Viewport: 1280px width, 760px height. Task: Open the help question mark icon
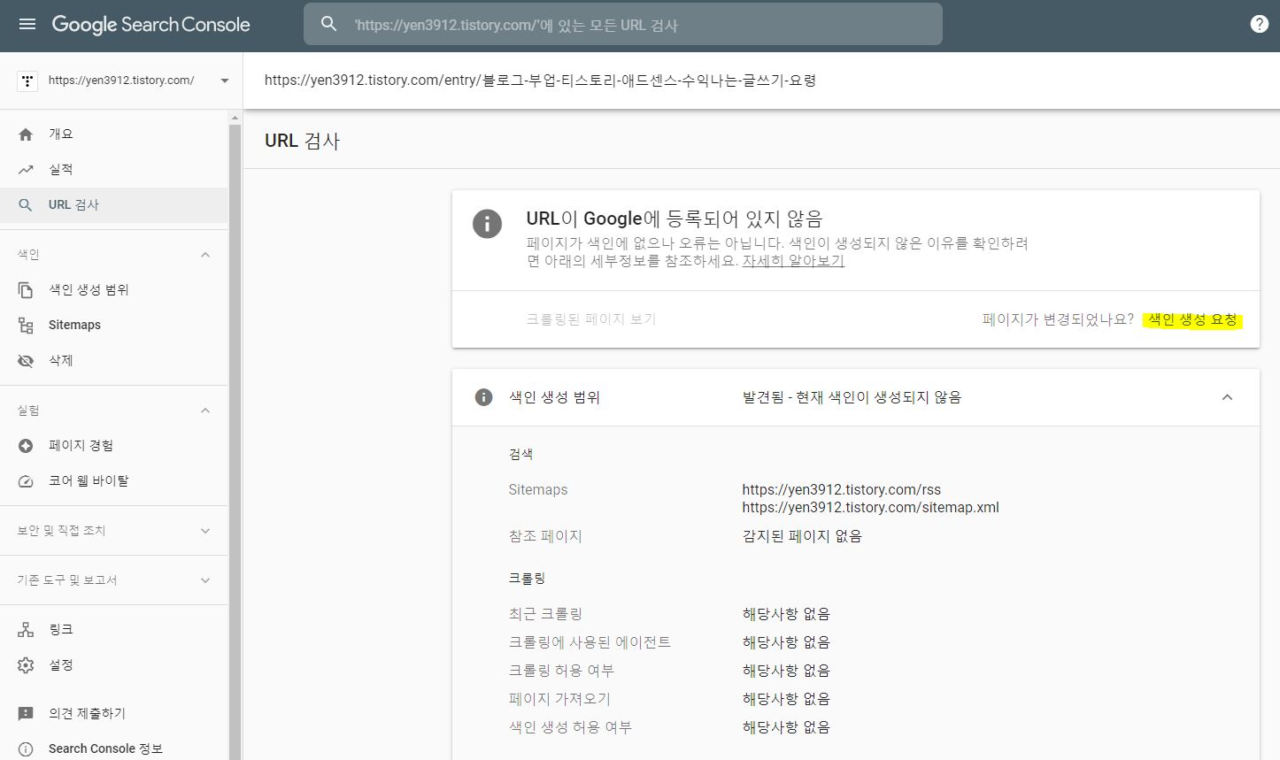click(x=1259, y=25)
